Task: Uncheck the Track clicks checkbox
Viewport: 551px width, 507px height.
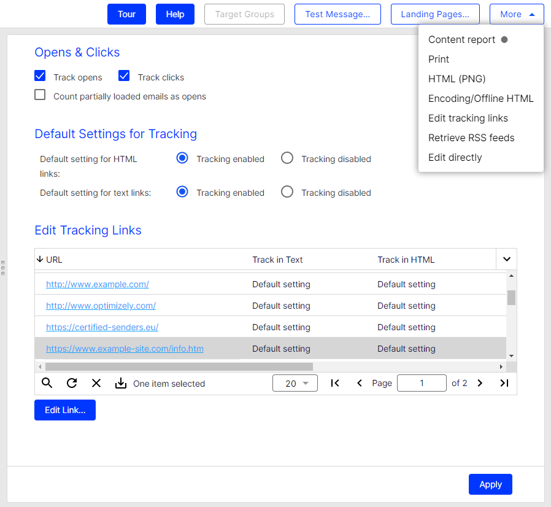Action: pos(124,75)
